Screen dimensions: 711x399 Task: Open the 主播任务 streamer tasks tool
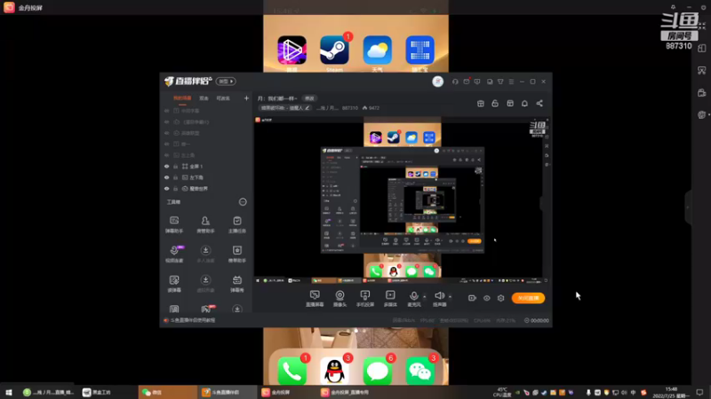click(x=236, y=224)
